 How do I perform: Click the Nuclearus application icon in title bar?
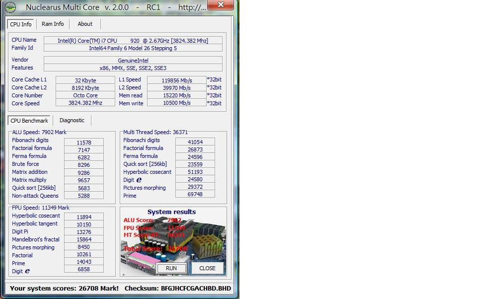10,7
